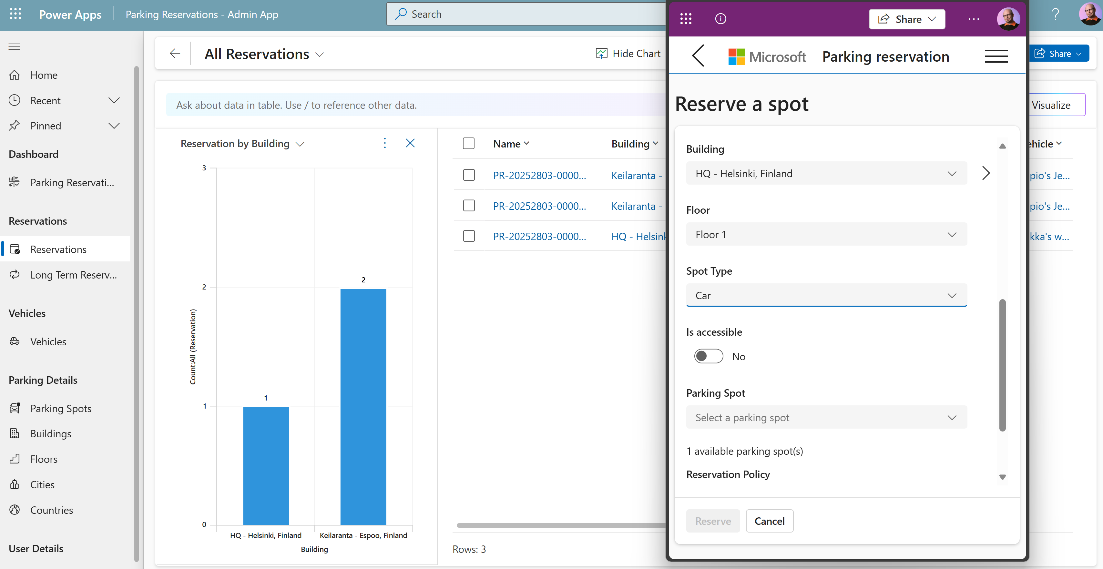The image size is (1103, 569).
Task: Click the info icon in the purple panel header
Action: click(x=720, y=19)
